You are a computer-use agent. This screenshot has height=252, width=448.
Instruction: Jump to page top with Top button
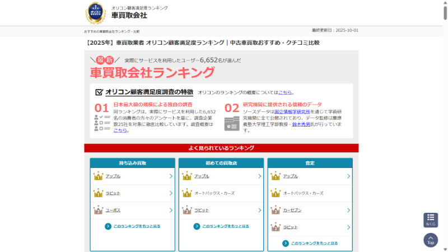coord(431,240)
